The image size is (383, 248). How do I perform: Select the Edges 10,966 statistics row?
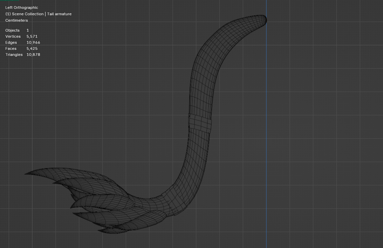(x=23, y=43)
